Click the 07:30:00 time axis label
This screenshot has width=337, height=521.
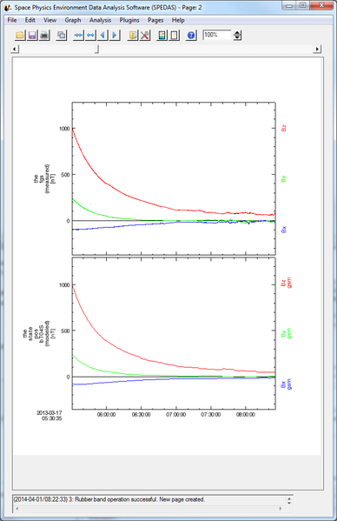211,415
